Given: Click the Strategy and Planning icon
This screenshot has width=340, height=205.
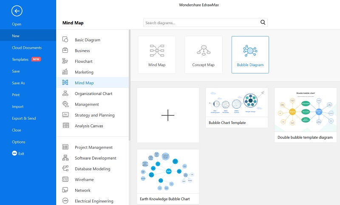Looking at the screenshot, I should (65, 115).
